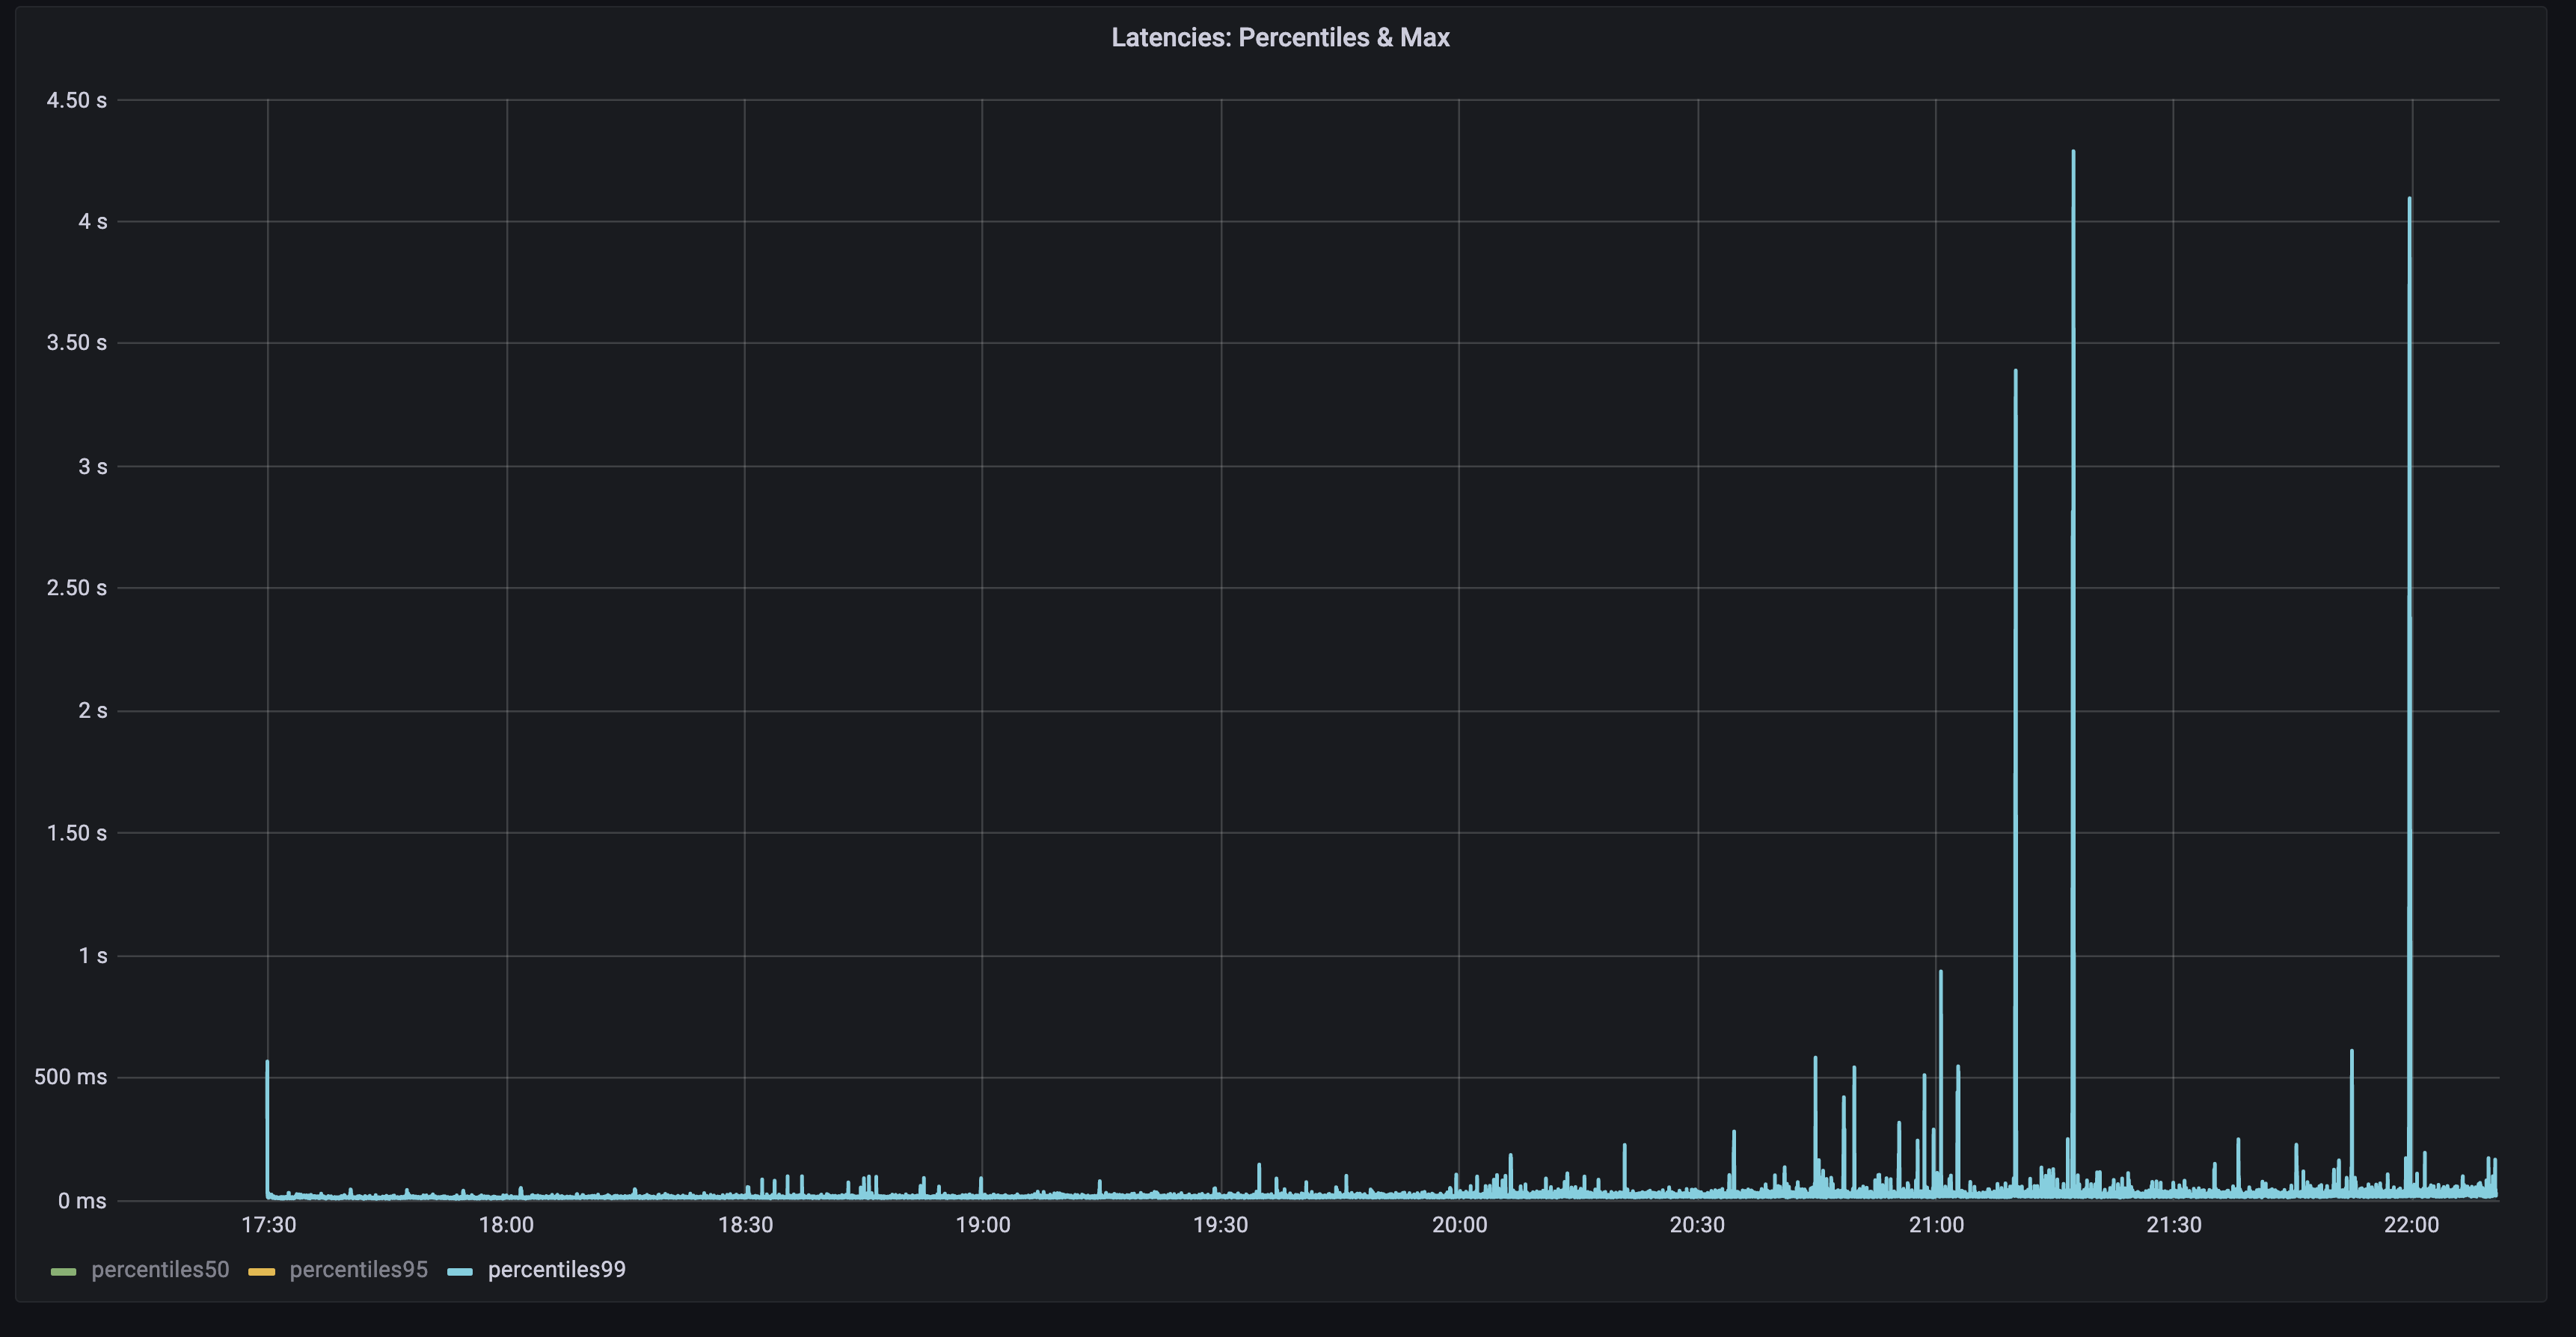The height and width of the screenshot is (1337, 2576).
Task: Click the 0 ms y-axis label
Action: (x=82, y=1201)
